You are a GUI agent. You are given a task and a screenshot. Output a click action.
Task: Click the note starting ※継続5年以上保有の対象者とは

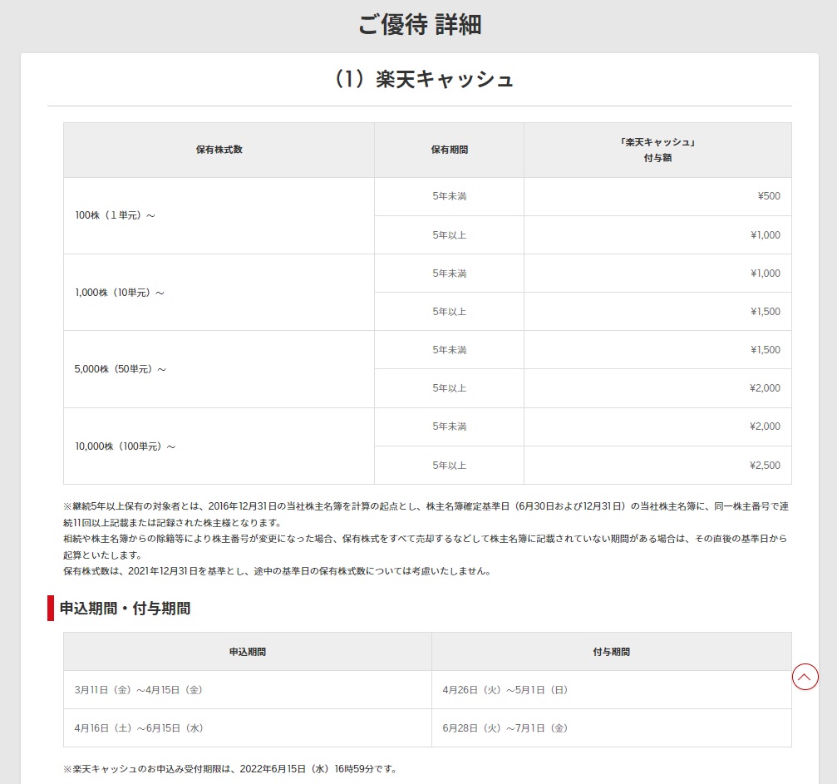[x=426, y=515]
